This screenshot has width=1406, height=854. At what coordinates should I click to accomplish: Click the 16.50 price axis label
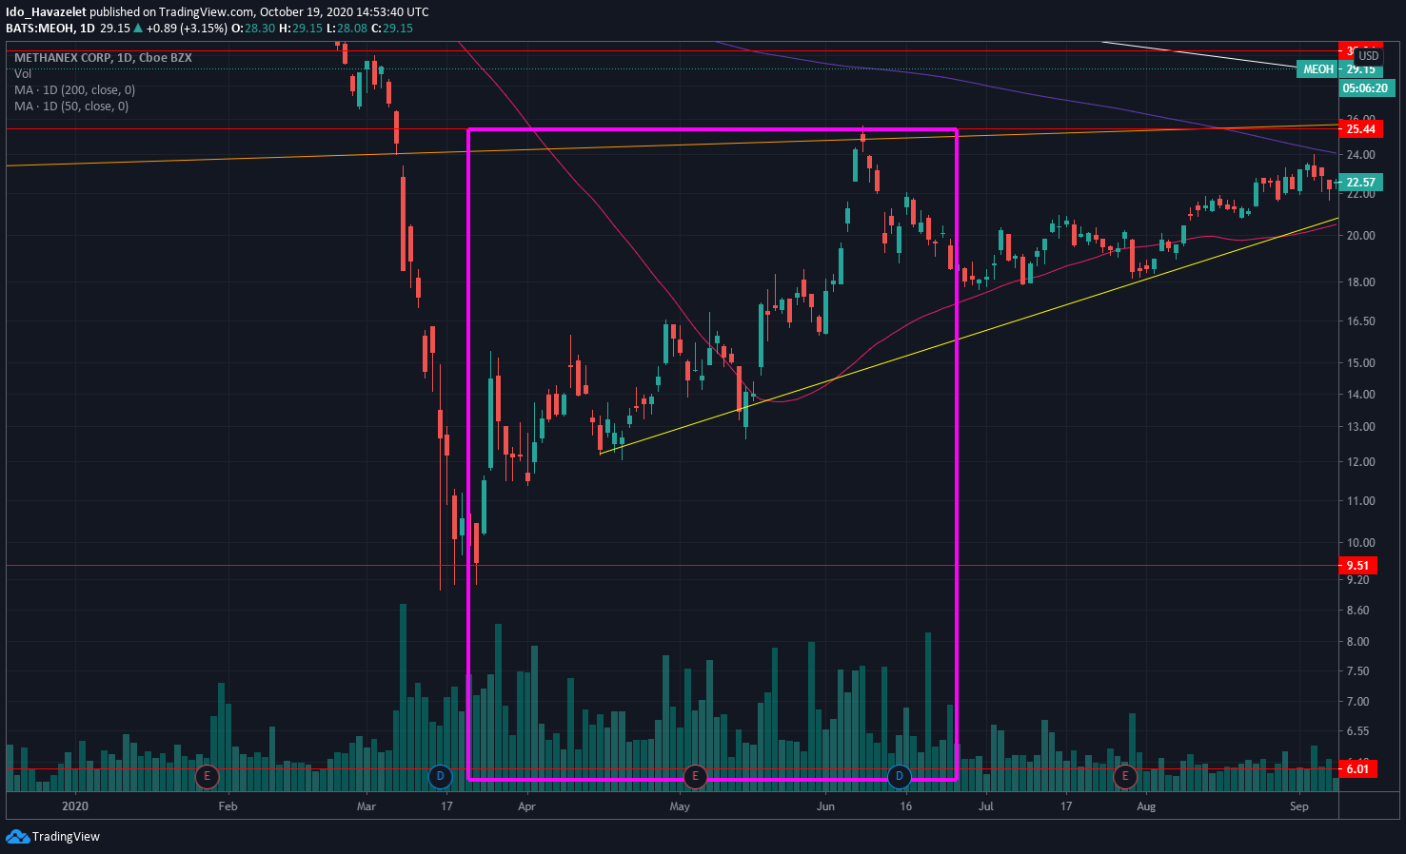(1360, 321)
